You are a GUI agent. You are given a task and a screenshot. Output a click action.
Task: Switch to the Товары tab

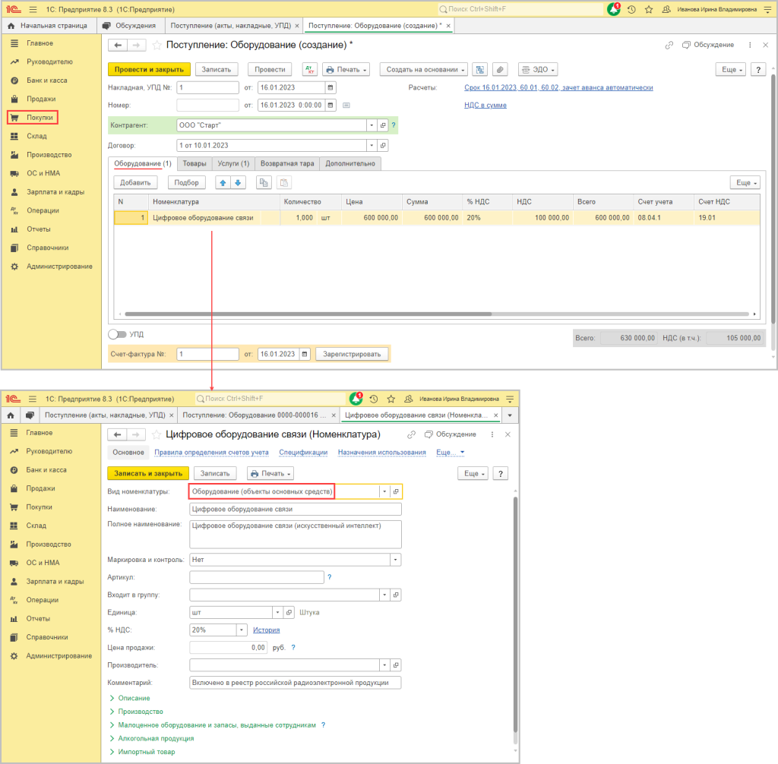click(194, 163)
